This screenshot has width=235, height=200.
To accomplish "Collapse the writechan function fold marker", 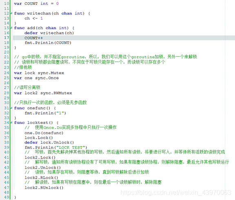I will coord(11,13).
